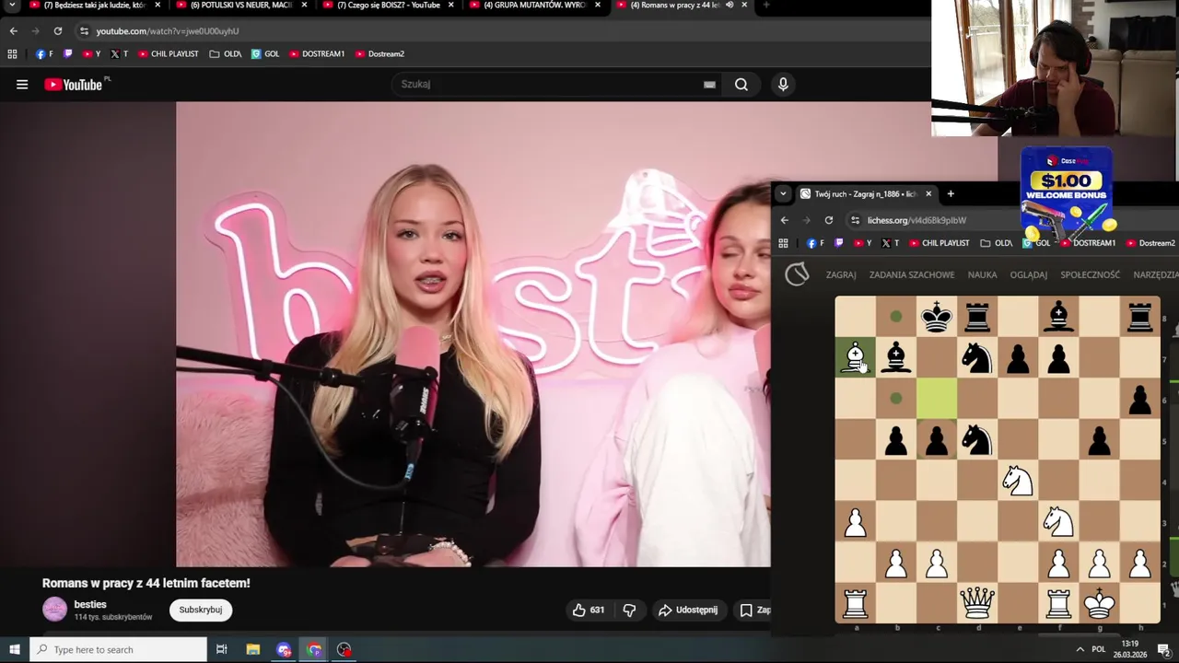Open DOSTREAM1 bookmark in YouTube window

[317, 54]
